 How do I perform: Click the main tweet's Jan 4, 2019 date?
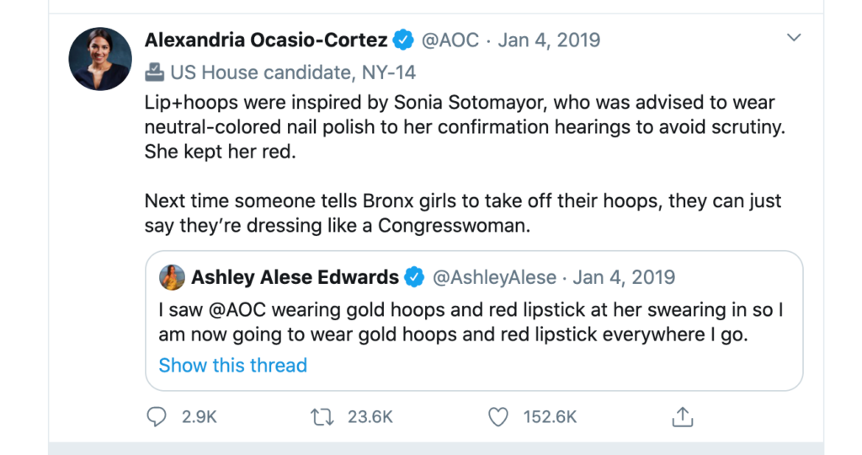tap(549, 40)
